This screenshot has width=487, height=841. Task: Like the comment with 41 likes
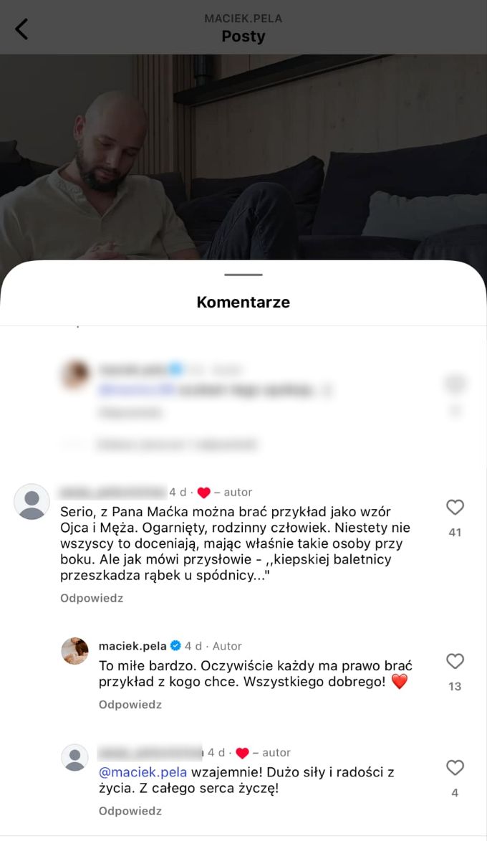pyautogui.click(x=455, y=507)
